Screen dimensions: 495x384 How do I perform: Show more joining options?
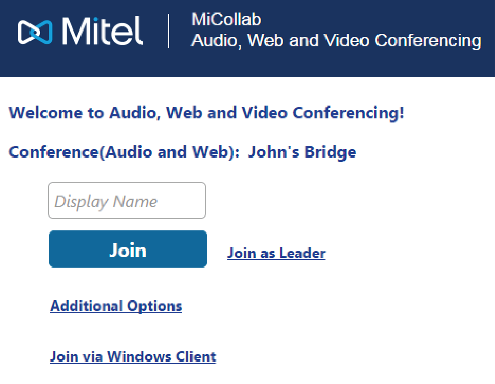click(x=116, y=306)
